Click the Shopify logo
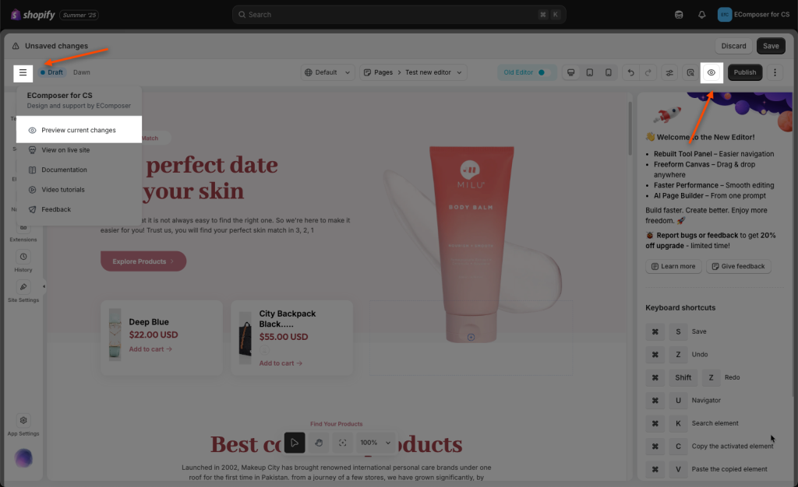This screenshot has height=487, width=798. pyautogui.click(x=33, y=15)
